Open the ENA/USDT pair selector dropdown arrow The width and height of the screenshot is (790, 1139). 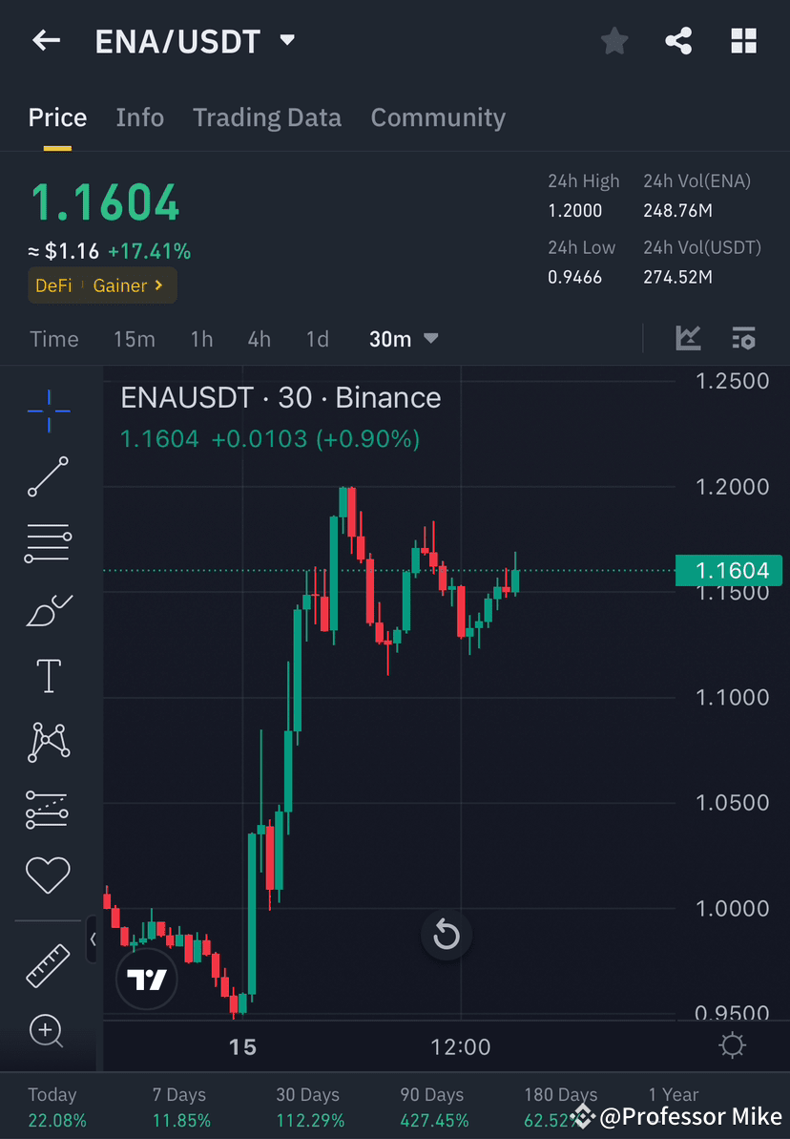pos(287,39)
